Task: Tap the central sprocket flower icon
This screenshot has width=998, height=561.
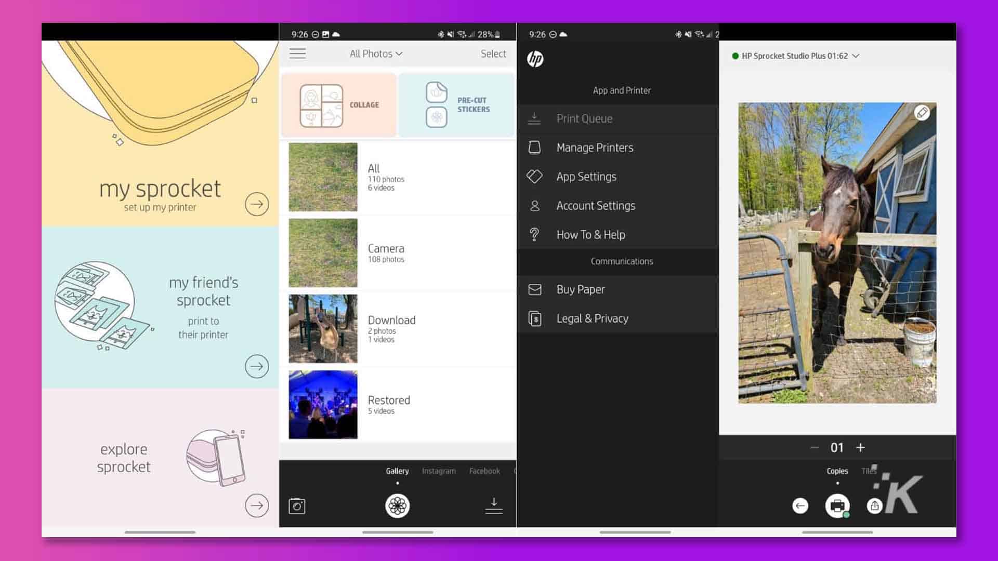Action: click(397, 504)
